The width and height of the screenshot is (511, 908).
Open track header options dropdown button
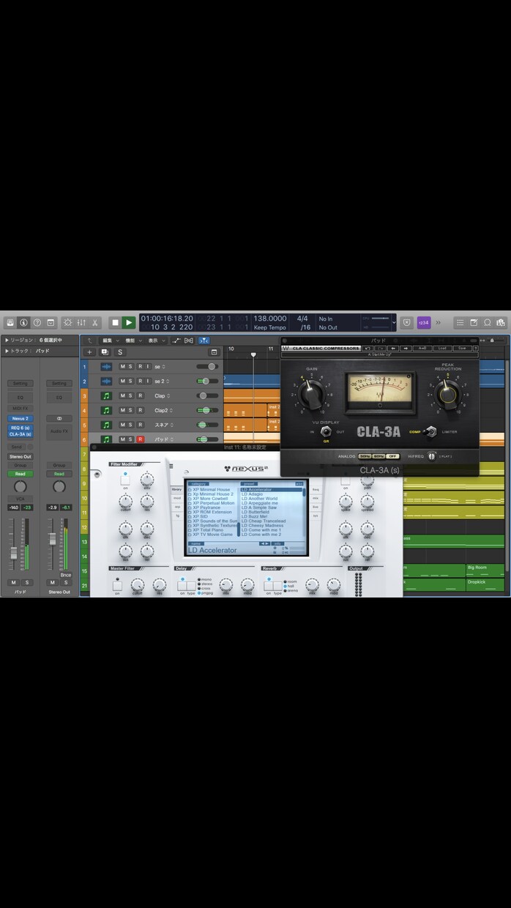point(214,352)
